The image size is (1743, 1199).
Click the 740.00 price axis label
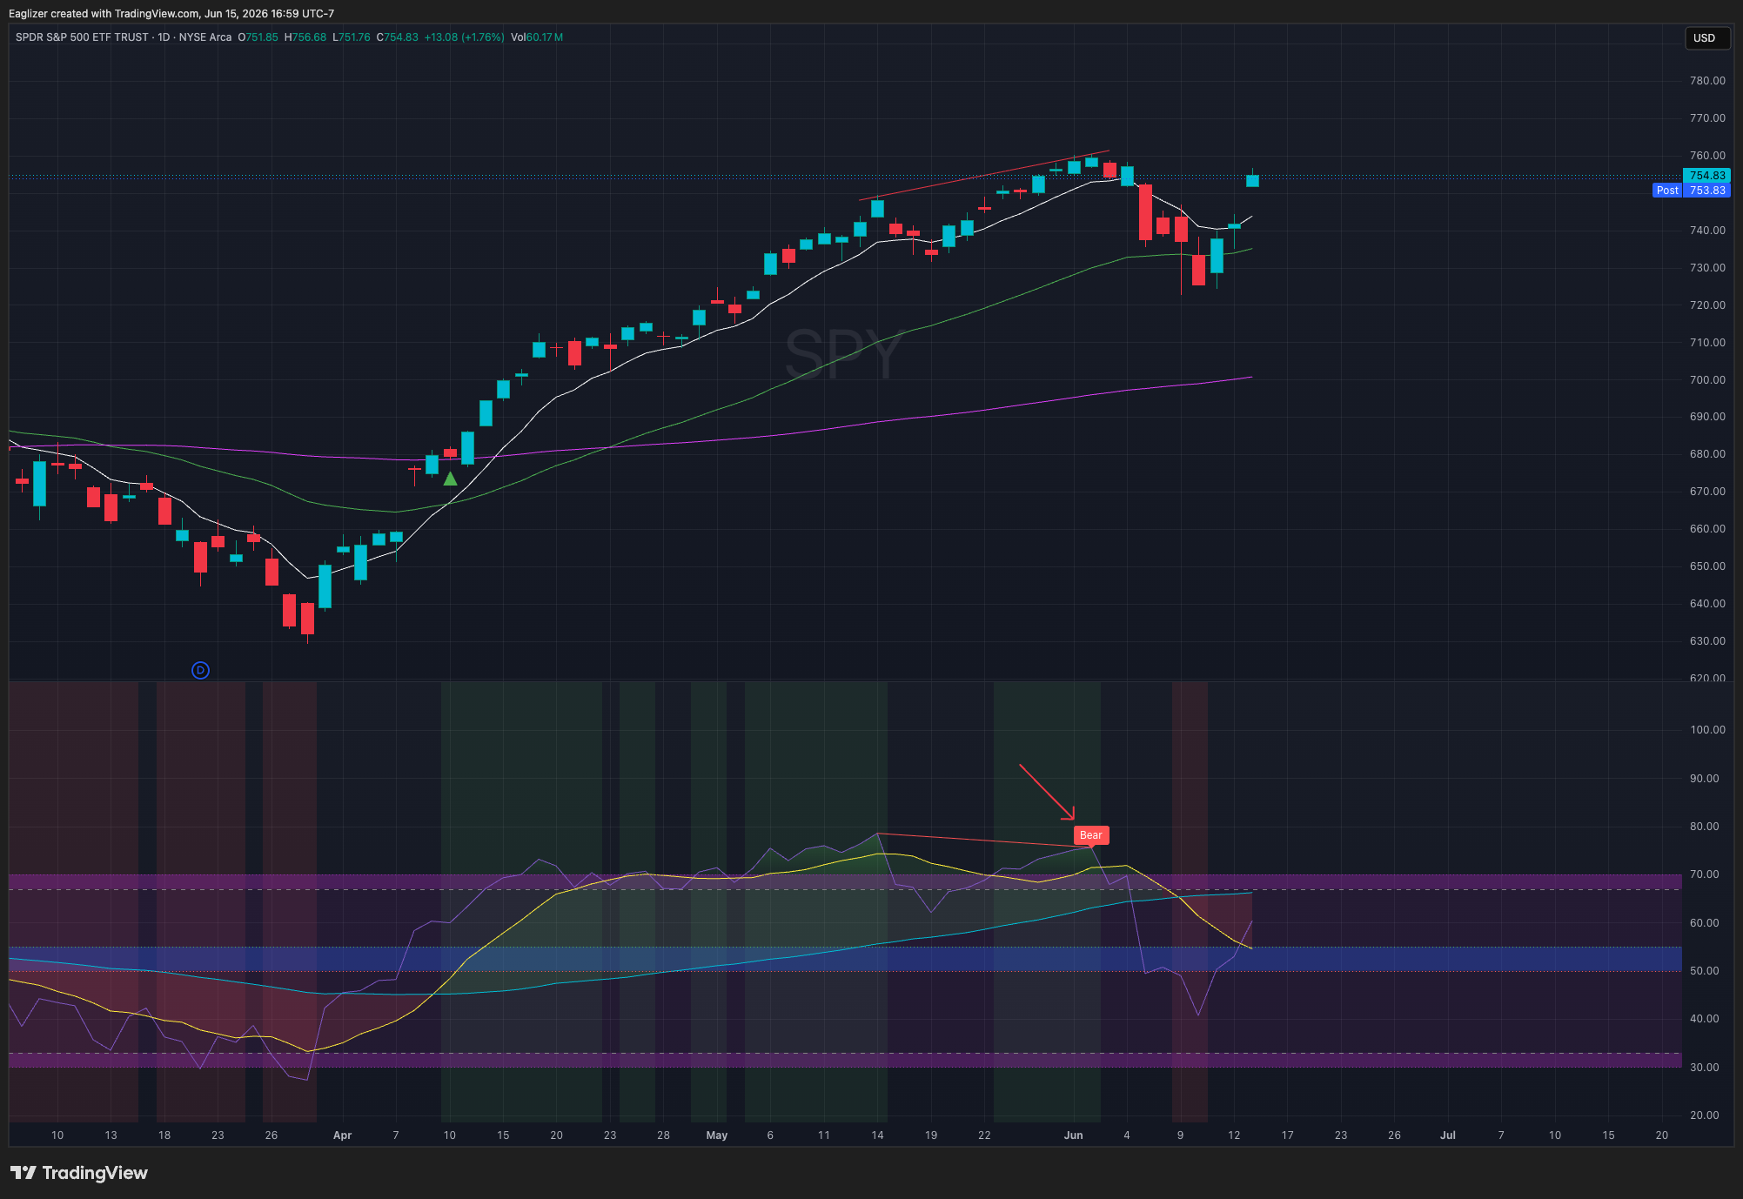[x=1707, y=231]
